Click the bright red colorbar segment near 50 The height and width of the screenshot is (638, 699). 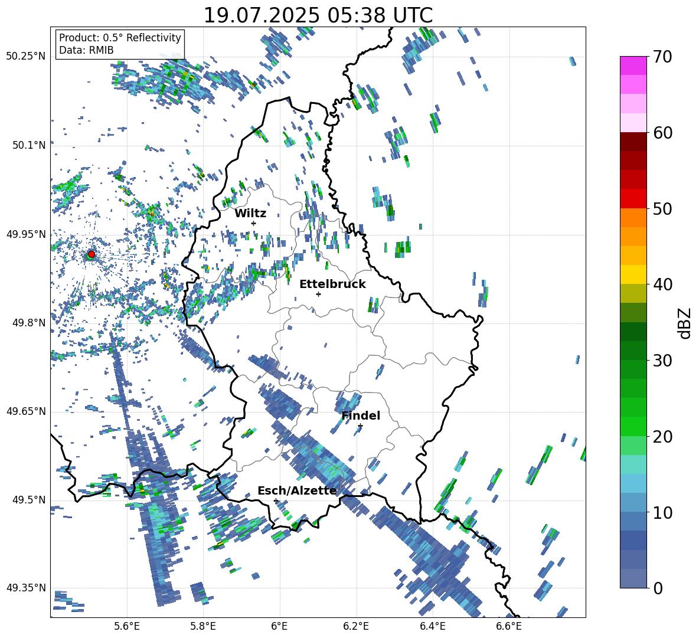point(633,198)
